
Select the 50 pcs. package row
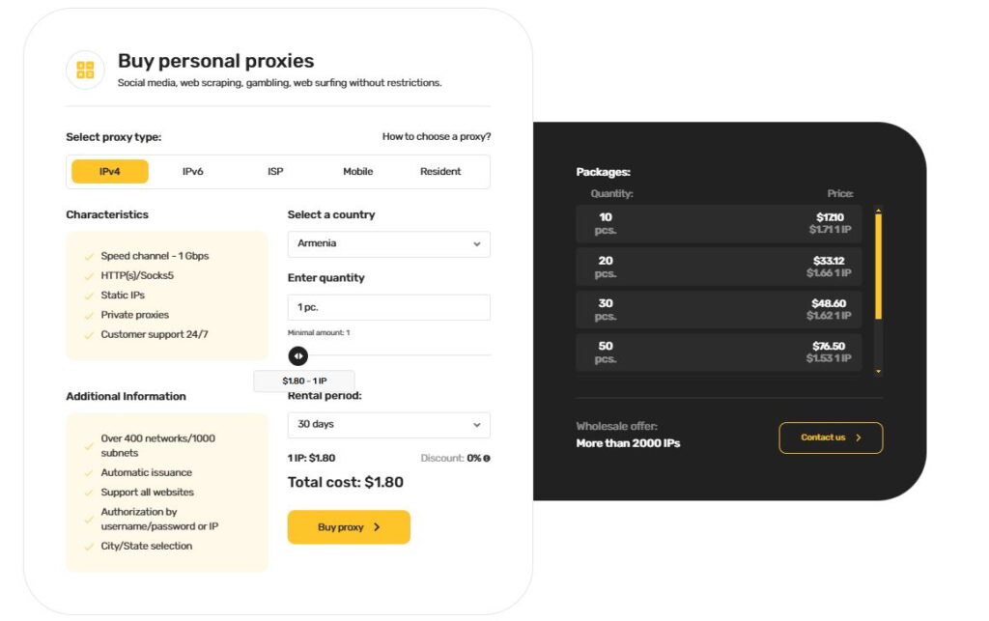[x=719, y=353]
